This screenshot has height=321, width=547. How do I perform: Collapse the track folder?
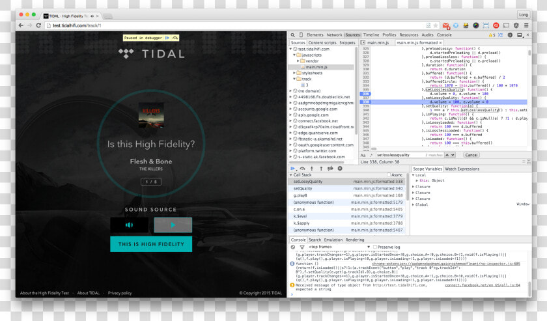[x=294, y=79]
